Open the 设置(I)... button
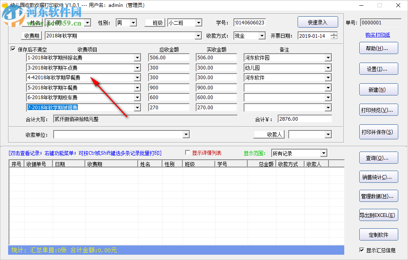 tap(379, 69)
